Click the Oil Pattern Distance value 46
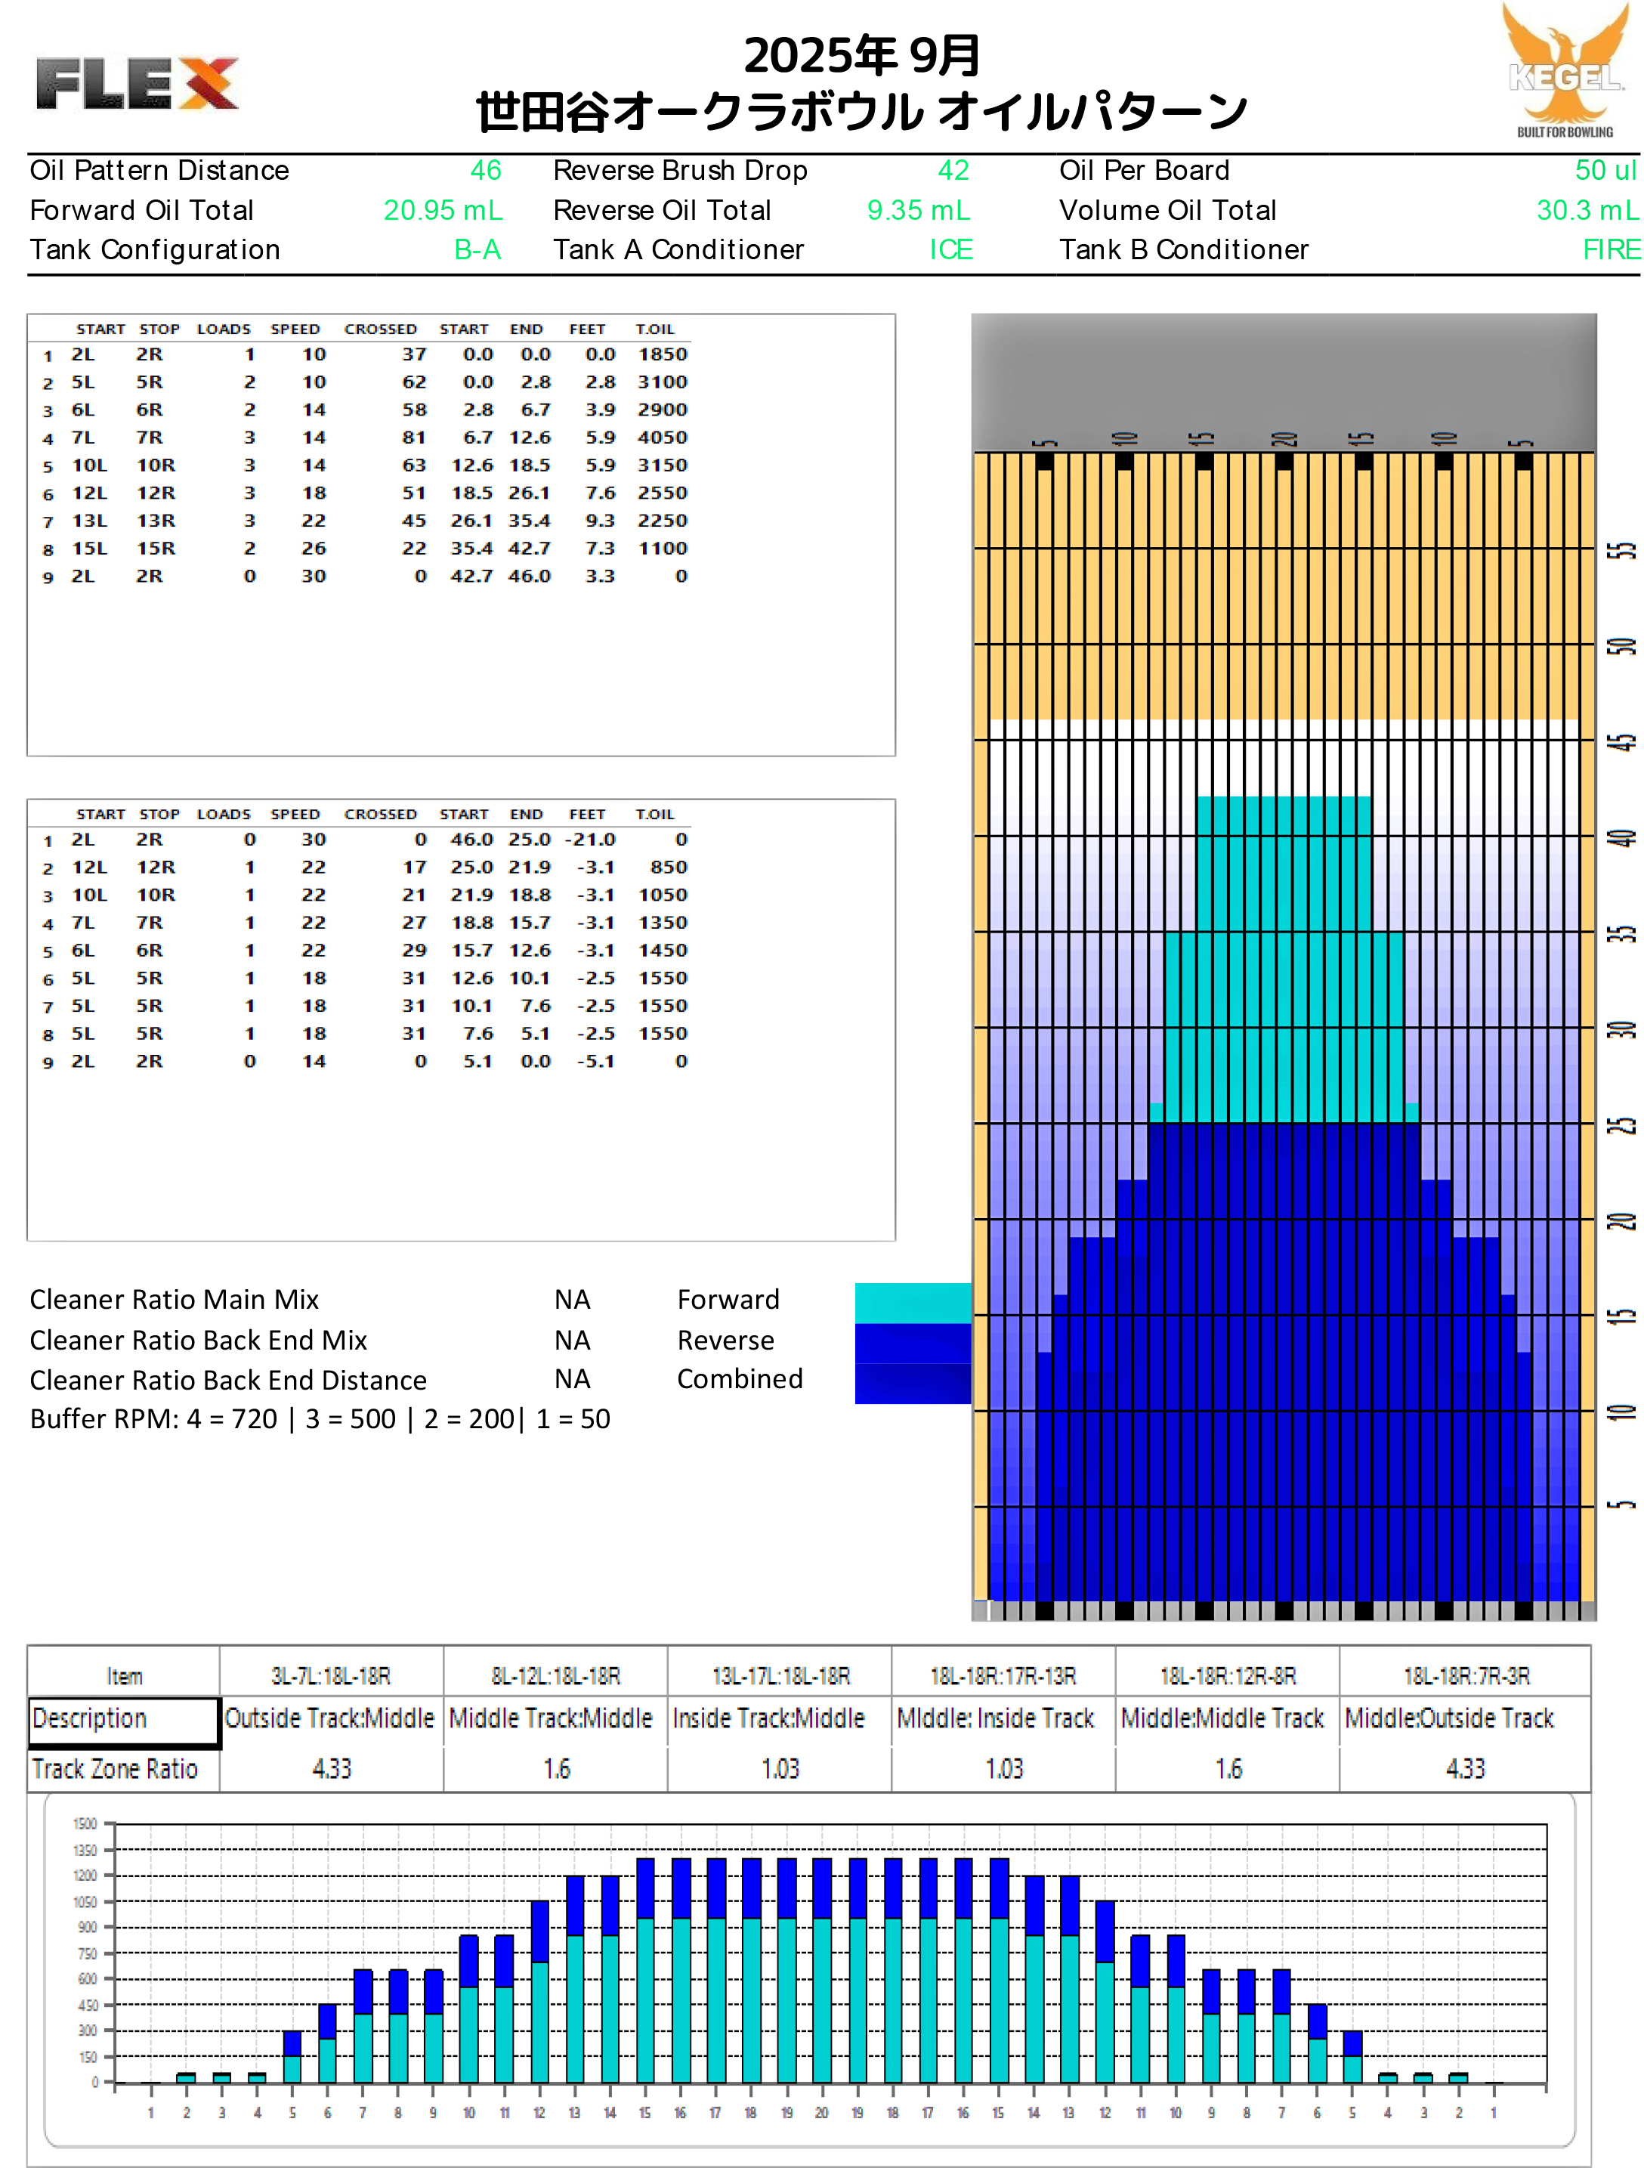This screenshot has height=2168, width=1644. 485,171
